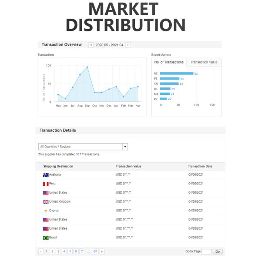Open the 517 transactions link
Image resolution: width=261 pixels, height=261 pixels.
(79, 154)
